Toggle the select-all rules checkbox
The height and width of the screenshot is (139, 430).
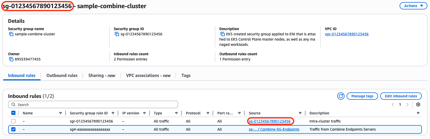(x=13, y=113)
